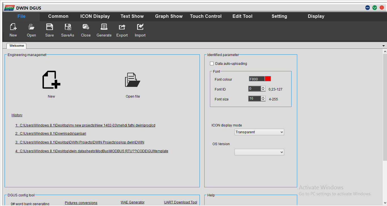Open the Text Show menu

132,16
